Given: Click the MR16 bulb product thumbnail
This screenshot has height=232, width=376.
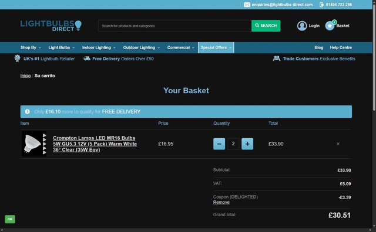Looking at the screenshot, I should [x=35, y=144].
